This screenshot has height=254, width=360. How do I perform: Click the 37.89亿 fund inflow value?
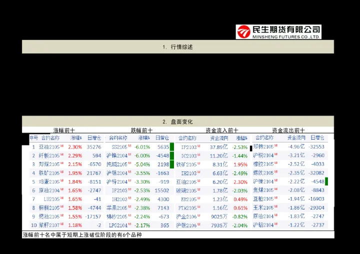point(218,147)
